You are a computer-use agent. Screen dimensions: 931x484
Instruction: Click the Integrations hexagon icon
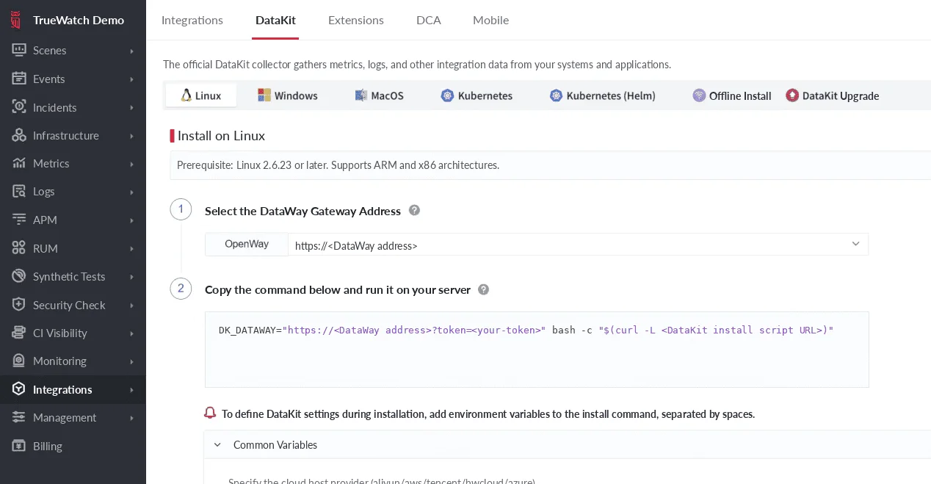19,389
